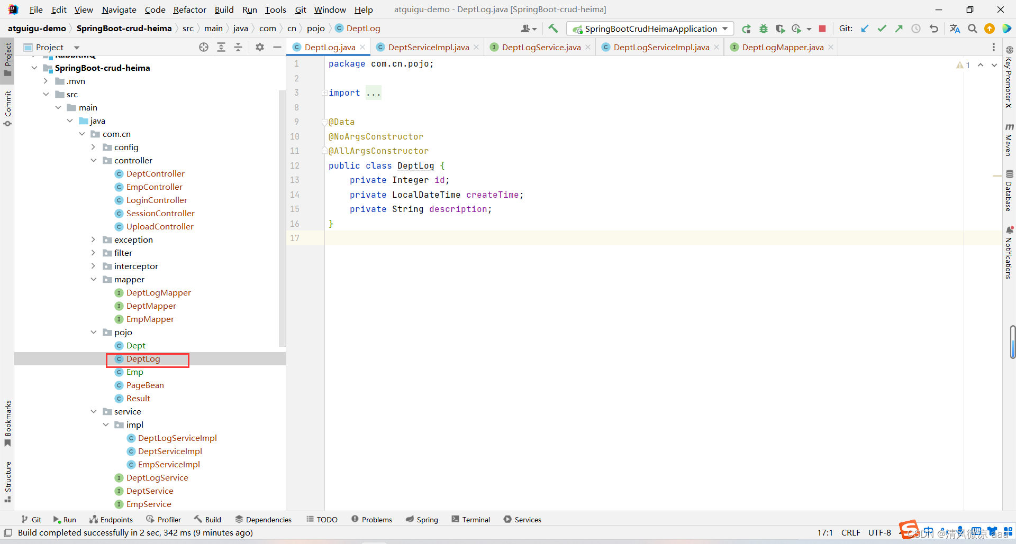Click the UTF-8 encoding status bar entry

point(879,532)
